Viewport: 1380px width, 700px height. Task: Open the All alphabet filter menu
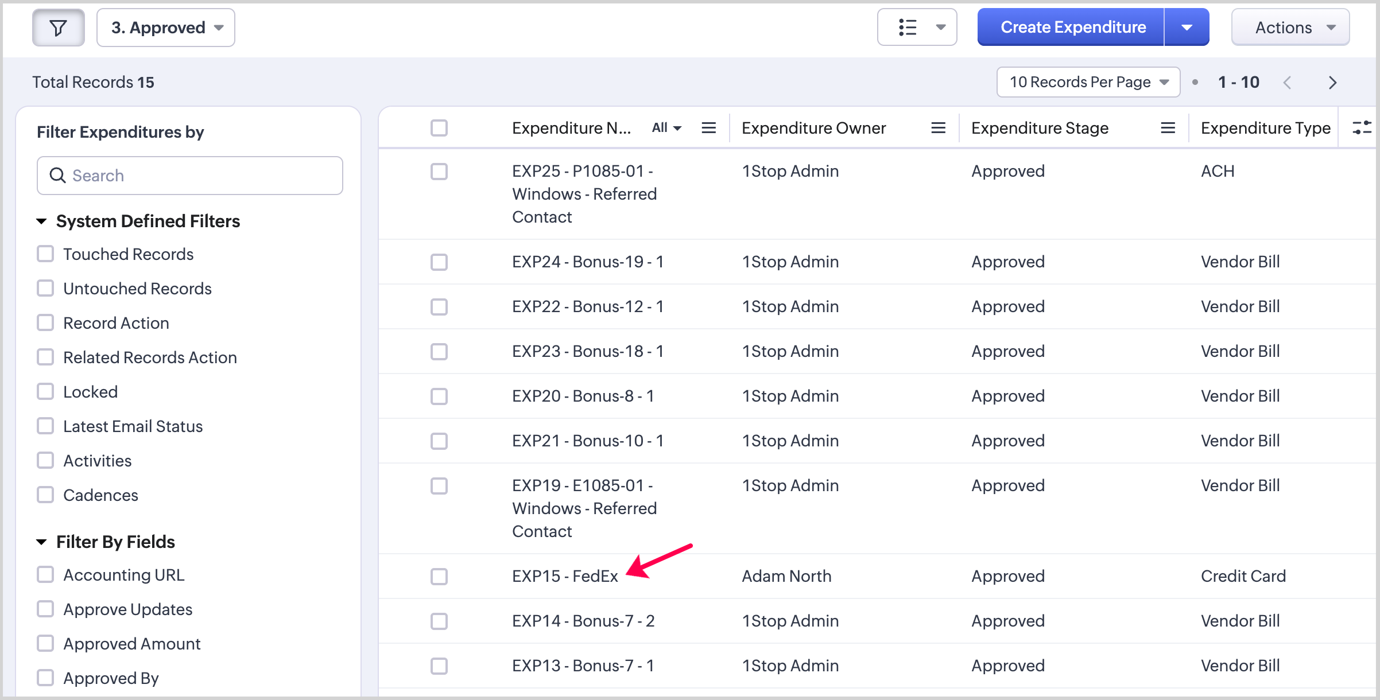tap(666, 128)
